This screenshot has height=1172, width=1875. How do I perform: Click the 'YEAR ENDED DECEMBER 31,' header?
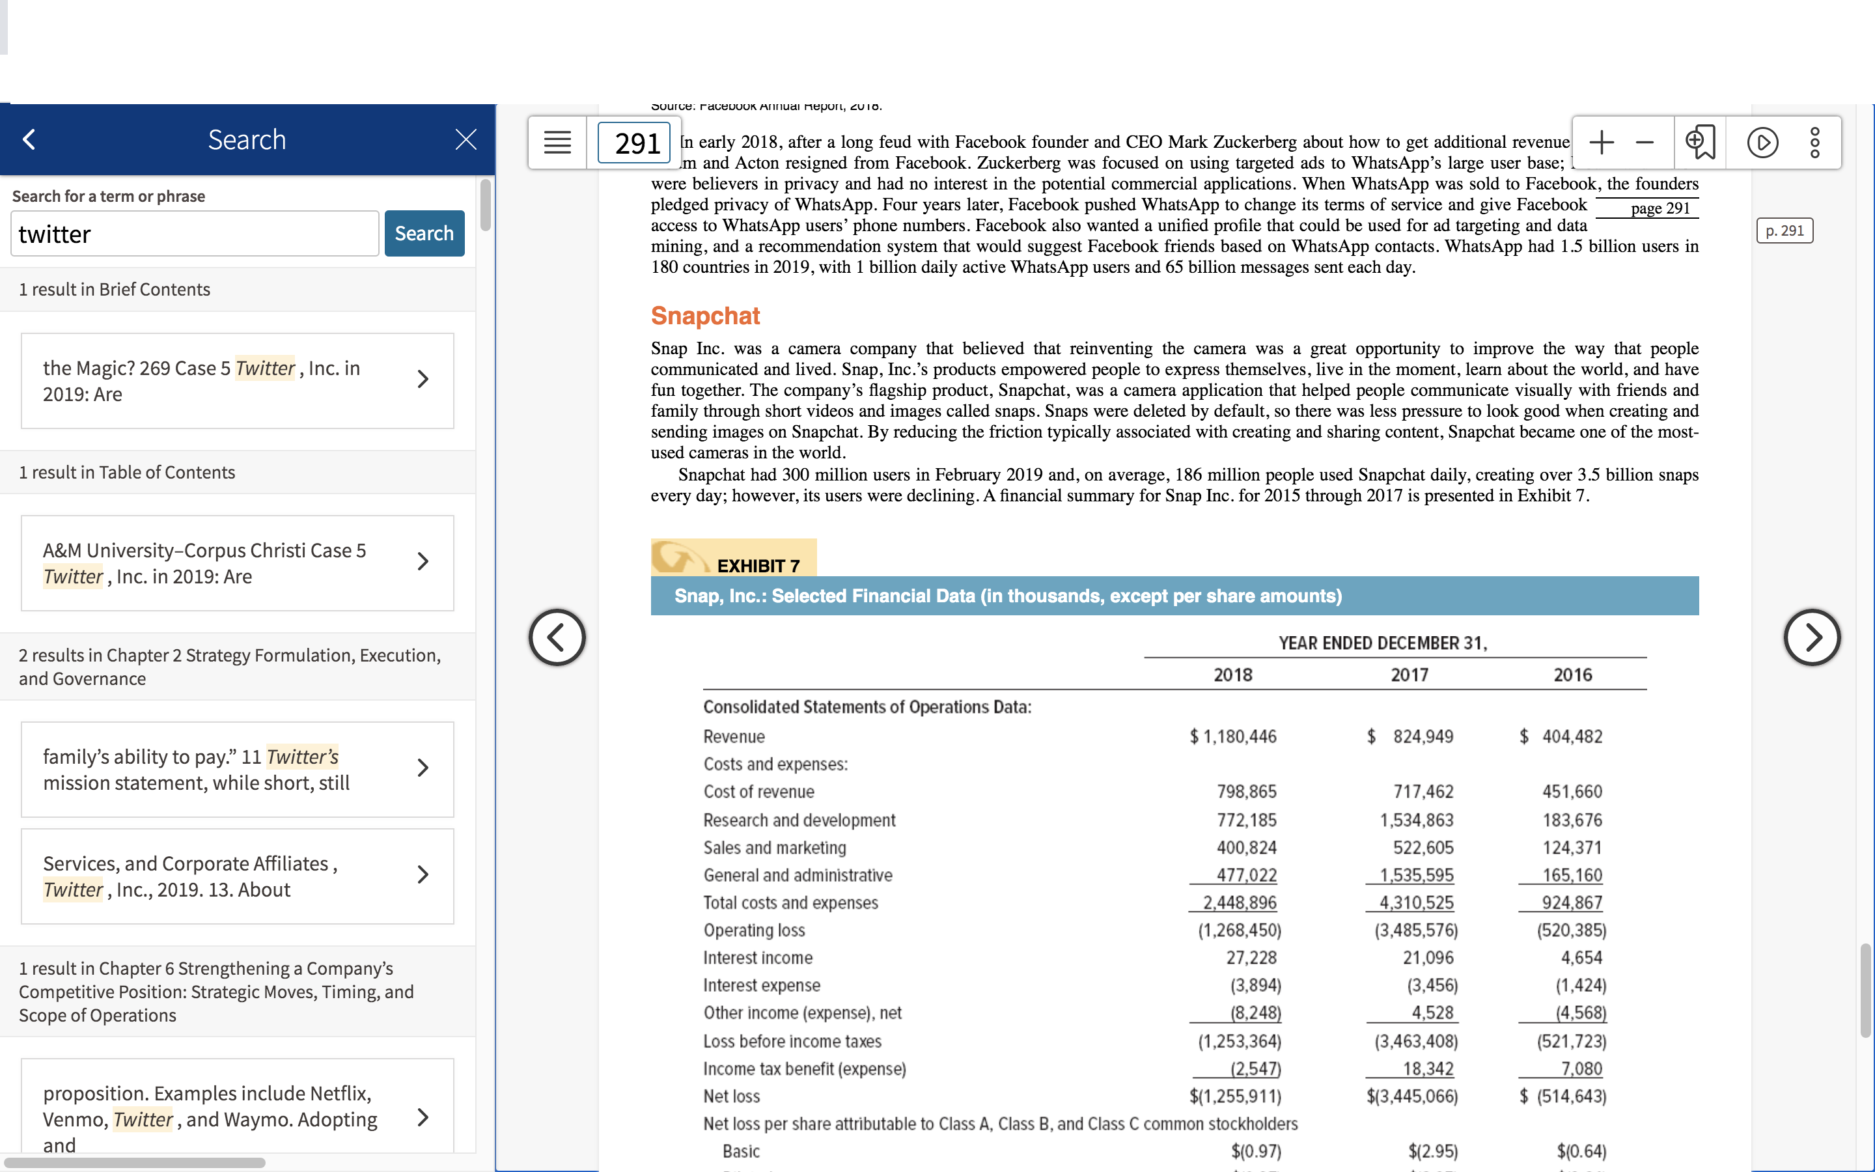1382,643
